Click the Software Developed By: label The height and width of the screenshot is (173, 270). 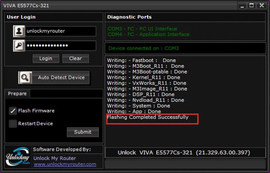tap(62, 149)
